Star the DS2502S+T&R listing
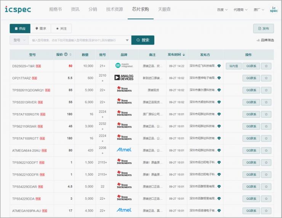Image resolution: width=282 pixels, height=218 pixels. (x=266, y=66)
